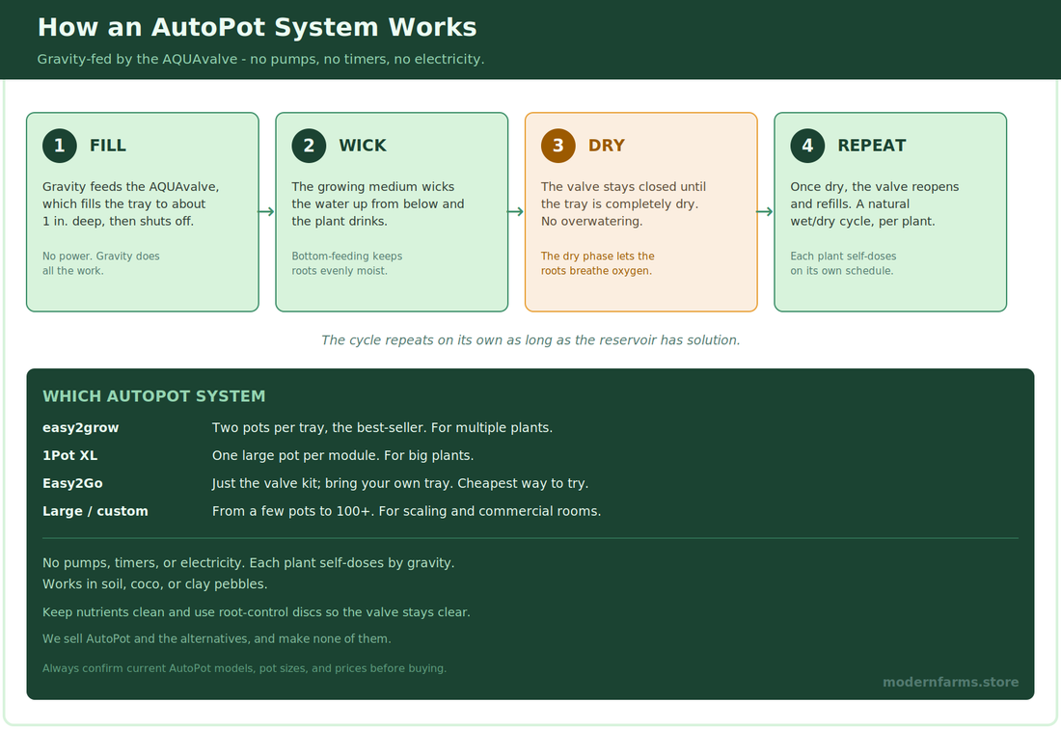Screen dimensions: 1061x729
Task: Select the '1Pot XL' system name
Action: 69,455
